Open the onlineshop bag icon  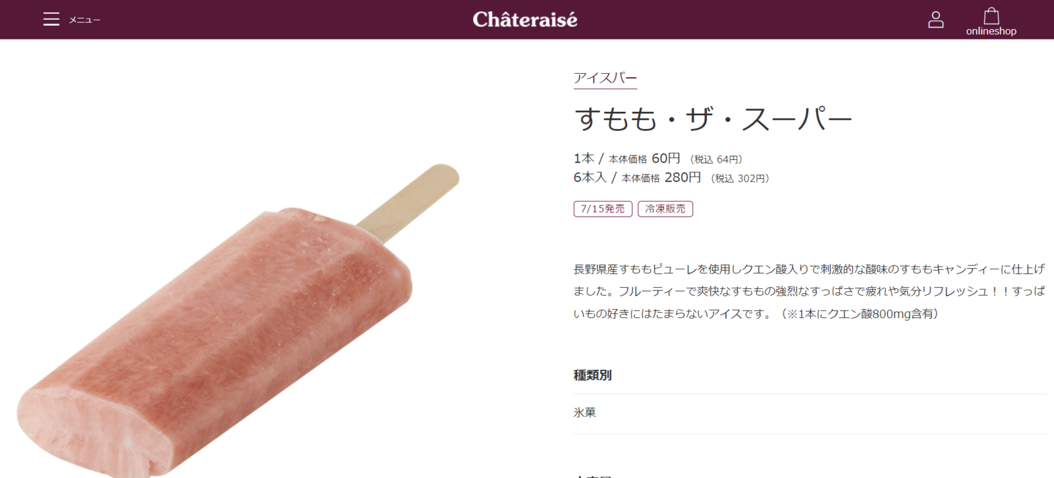click(x=991, y=16)
